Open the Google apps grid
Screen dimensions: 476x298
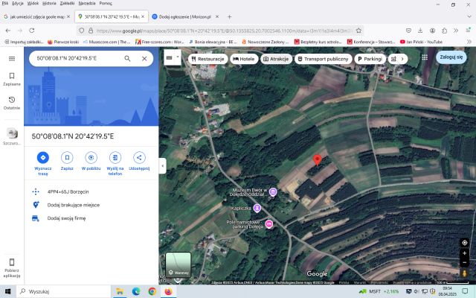pyautogui.click(x=425, y=57)
